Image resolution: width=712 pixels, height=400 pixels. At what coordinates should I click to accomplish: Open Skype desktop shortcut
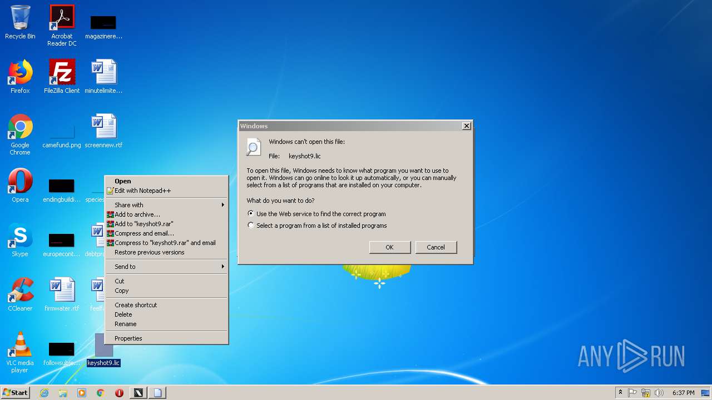[20, 240]
